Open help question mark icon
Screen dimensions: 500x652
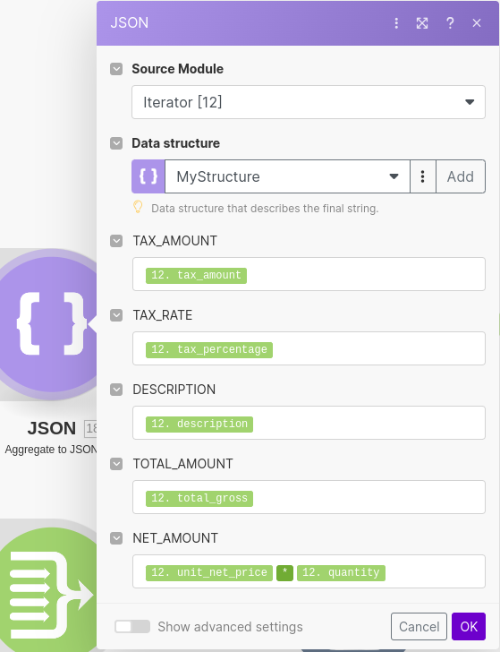[x=450, y=23]
